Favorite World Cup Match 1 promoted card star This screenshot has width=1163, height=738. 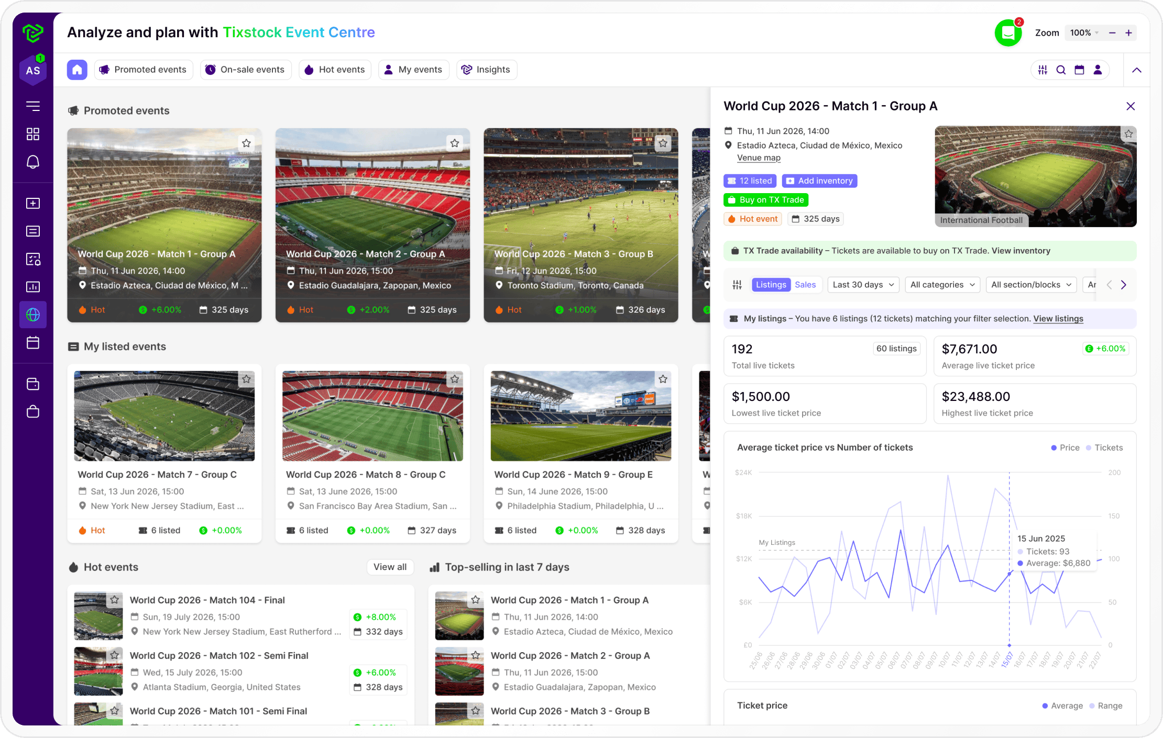[x=246, y=143]
